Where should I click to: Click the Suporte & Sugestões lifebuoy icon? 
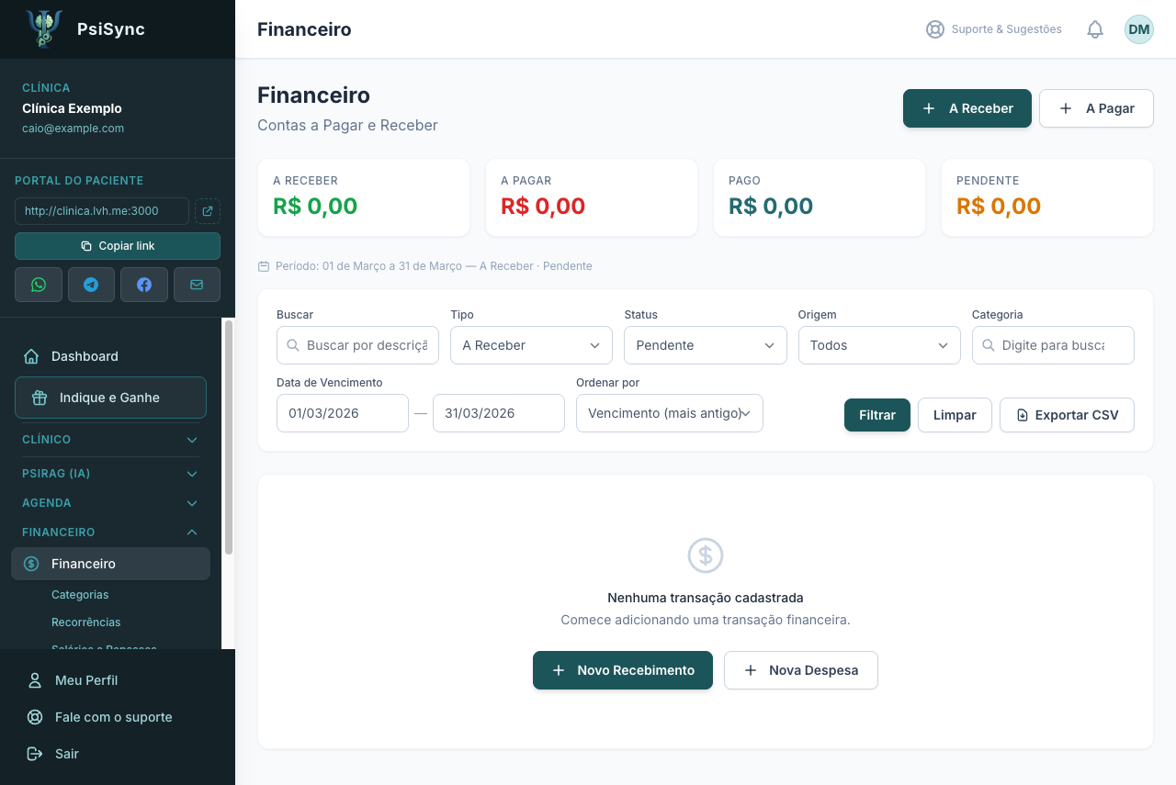coord(935,29)
